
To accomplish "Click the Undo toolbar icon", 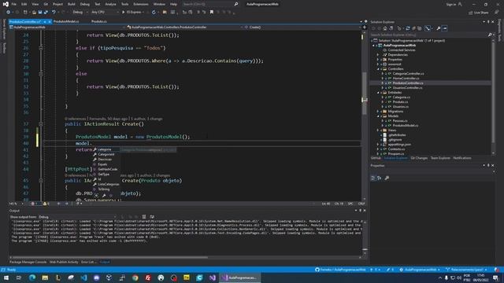I will 54,13.
